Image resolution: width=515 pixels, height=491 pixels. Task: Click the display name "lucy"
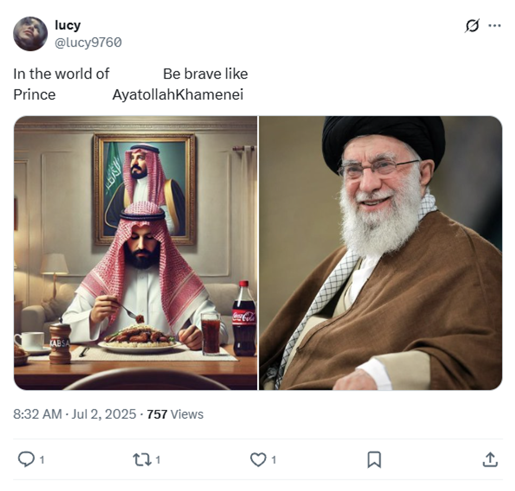click(68, 25)
